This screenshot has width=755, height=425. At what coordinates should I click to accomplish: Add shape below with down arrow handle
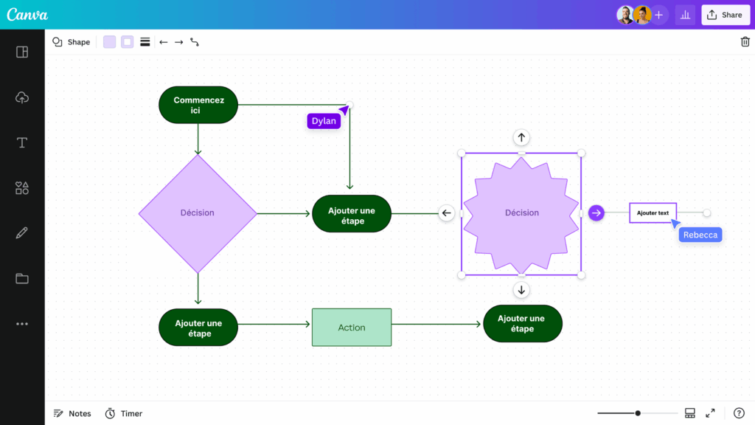click(x=521, y=290)
